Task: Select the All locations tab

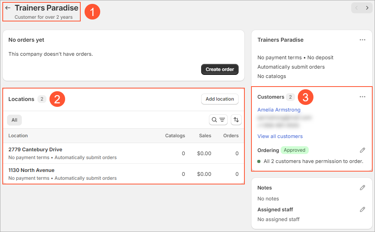Action: [x=14, y=120]
